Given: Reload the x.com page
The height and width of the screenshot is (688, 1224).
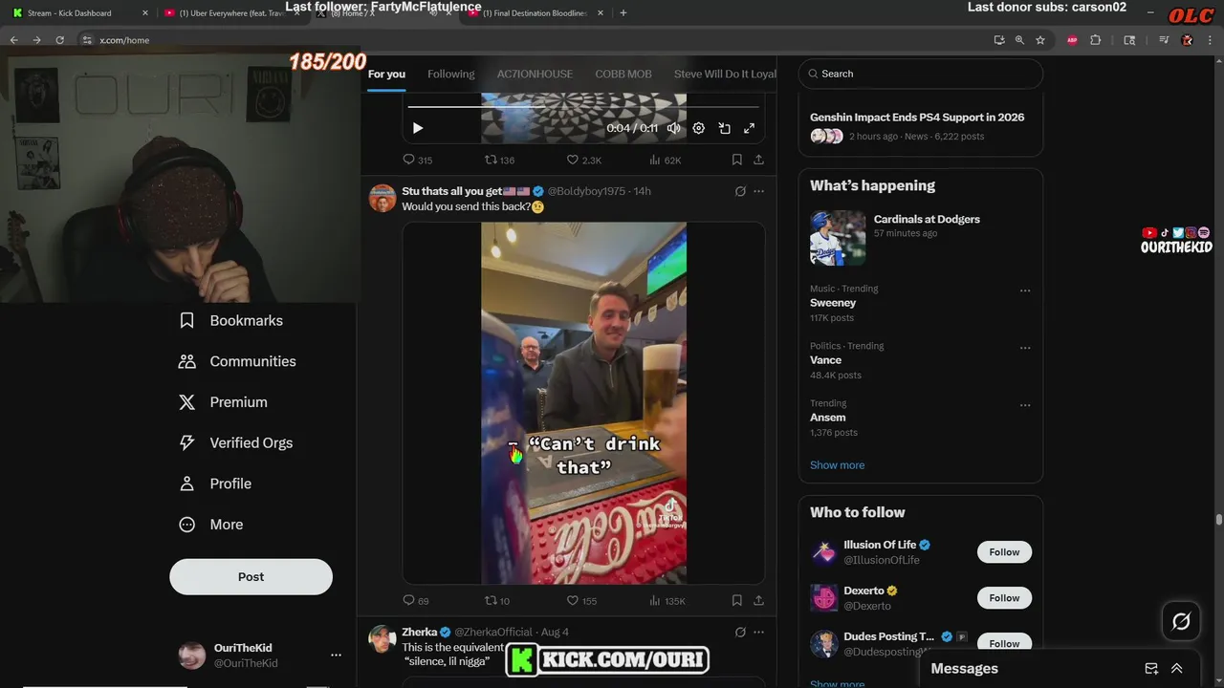Looking at the screenshot, I should click(59, 40).
